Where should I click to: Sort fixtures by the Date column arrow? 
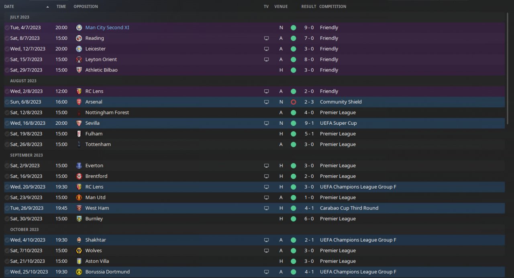(x=48, y=7)
